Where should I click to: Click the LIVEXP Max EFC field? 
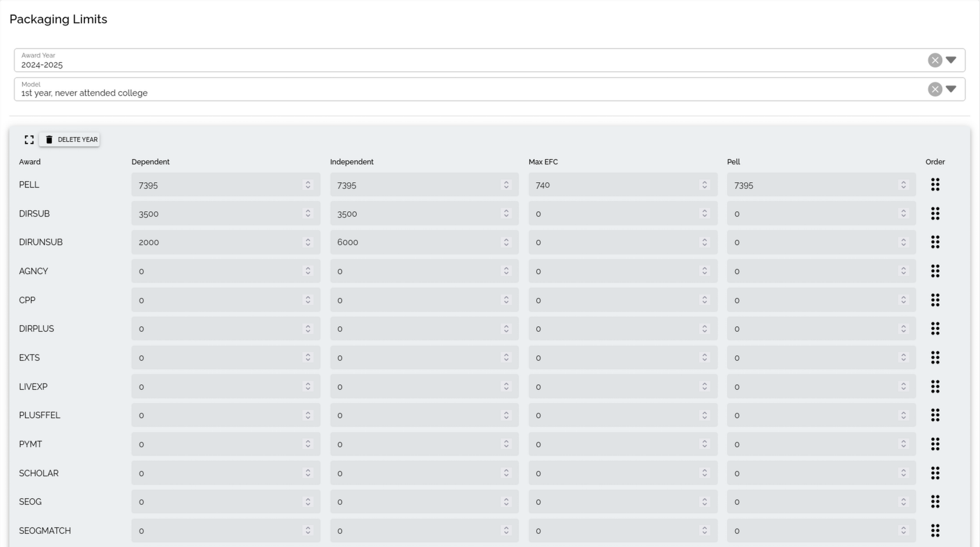coord(614,387)
